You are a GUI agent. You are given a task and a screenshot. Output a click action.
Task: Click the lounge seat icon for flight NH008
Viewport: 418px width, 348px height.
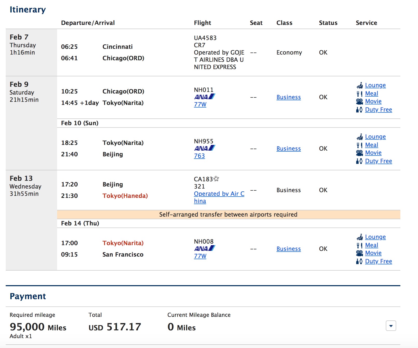pyautogui.click(x=360, y=237)
